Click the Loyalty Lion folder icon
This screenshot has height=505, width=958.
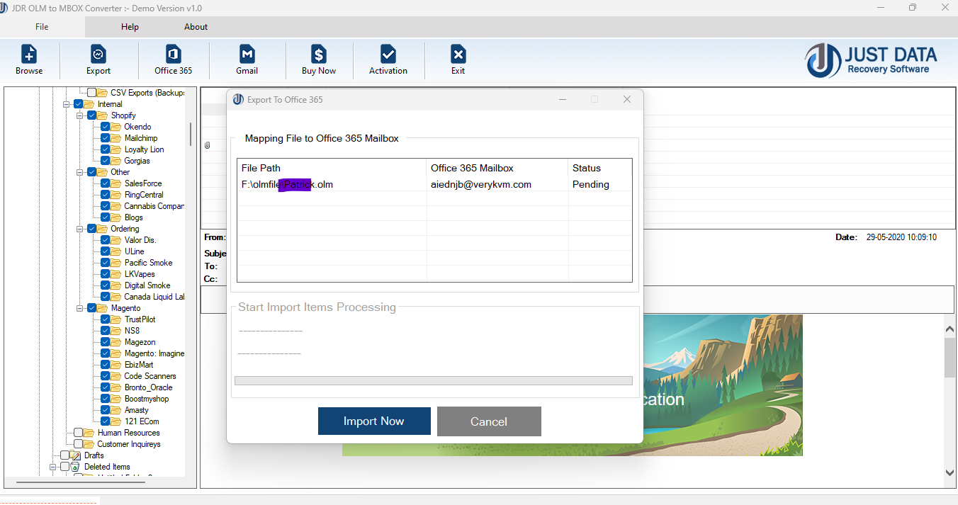pos(116,149)
